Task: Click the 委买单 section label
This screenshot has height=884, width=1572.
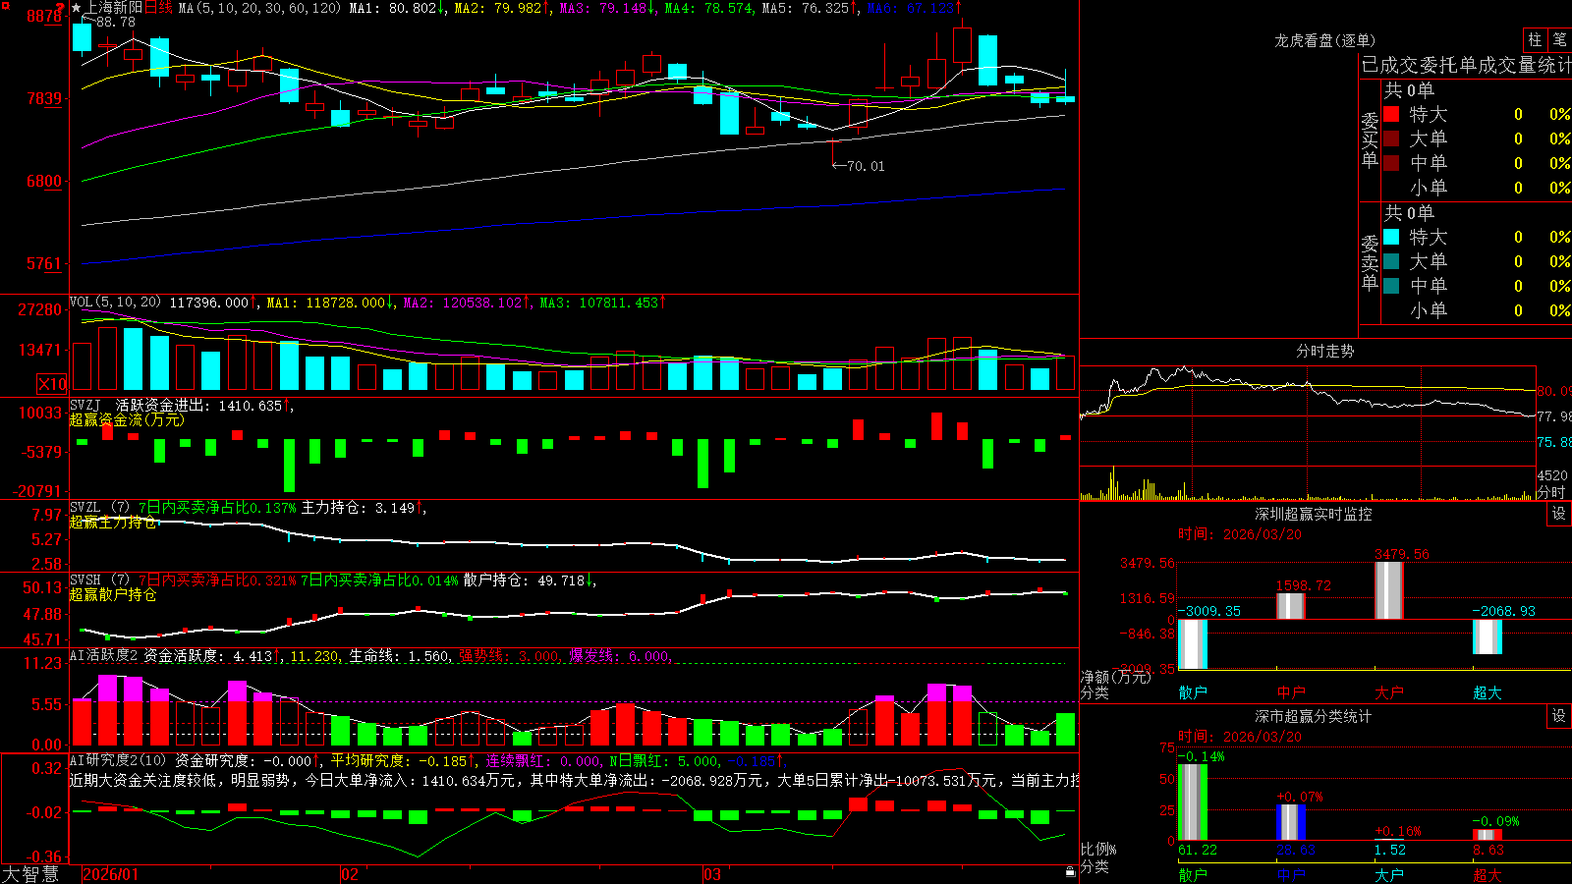Action: click(1370, 139)
